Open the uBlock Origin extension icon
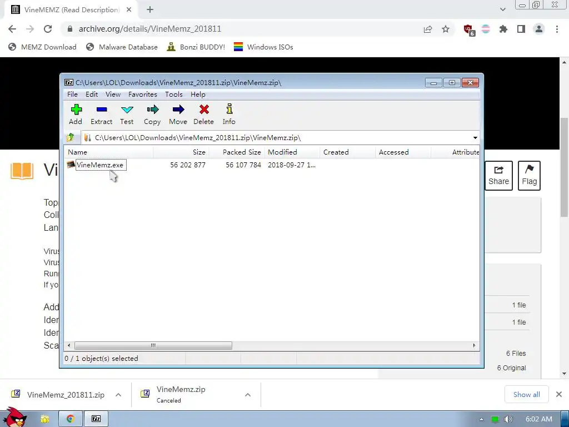The height and width of the screenshot is (427, 569). tap(468, 30)
